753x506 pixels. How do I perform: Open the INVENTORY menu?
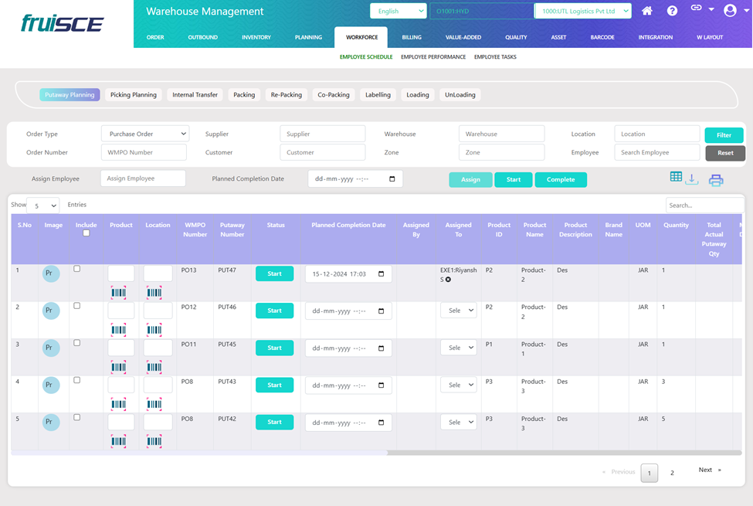(256, 37)
